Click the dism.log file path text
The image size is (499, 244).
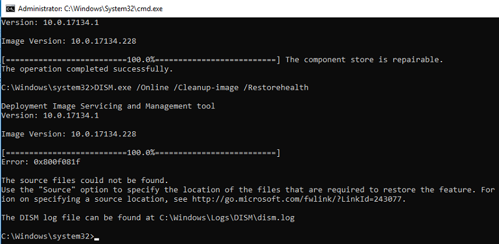tap(227, 218)
